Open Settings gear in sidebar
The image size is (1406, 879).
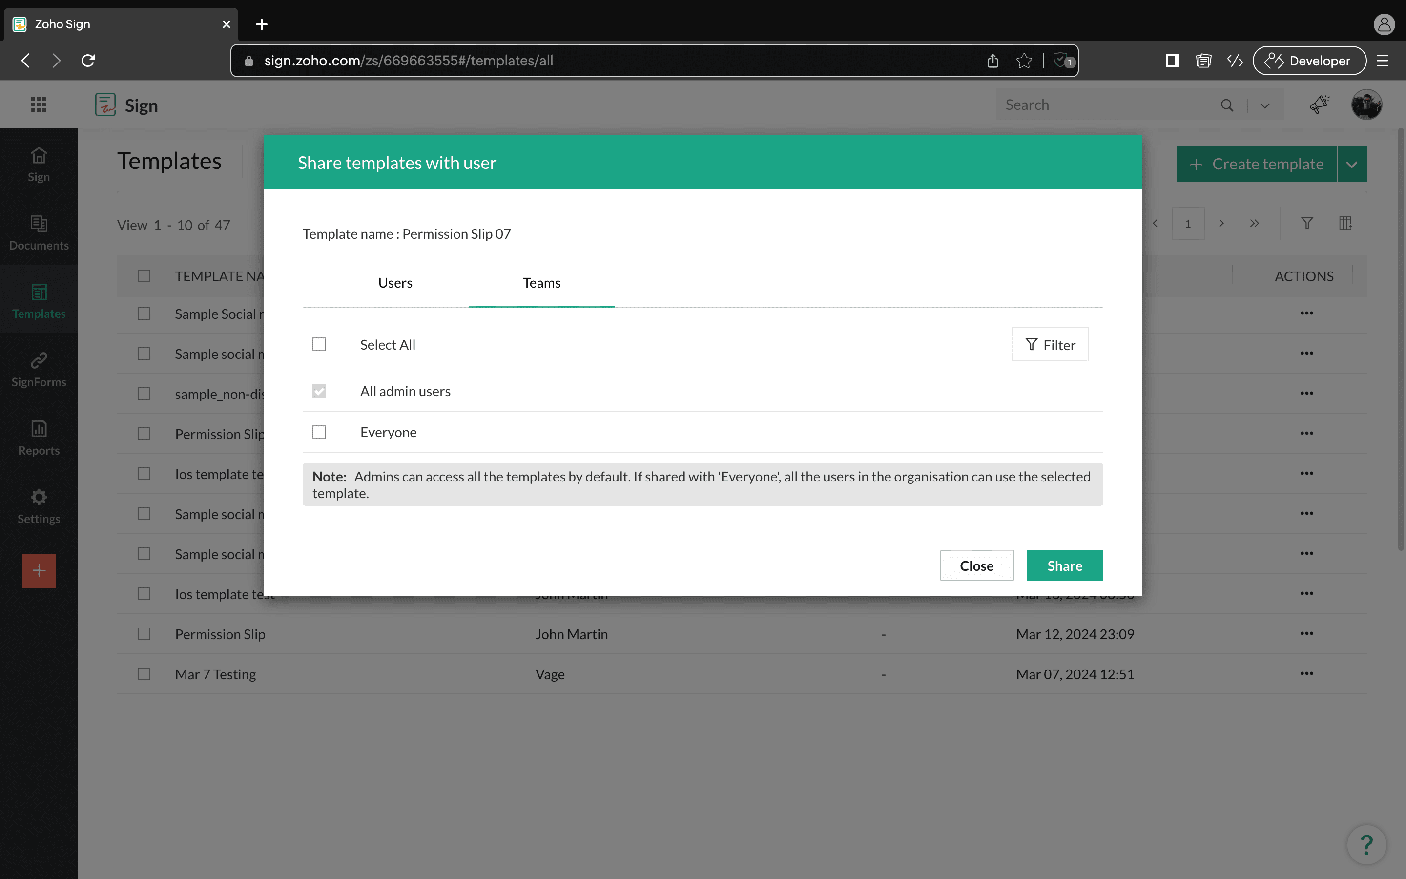pos(39,506)
